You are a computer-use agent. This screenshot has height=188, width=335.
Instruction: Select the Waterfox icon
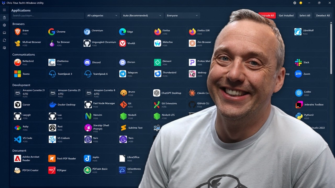coord(158,43)
